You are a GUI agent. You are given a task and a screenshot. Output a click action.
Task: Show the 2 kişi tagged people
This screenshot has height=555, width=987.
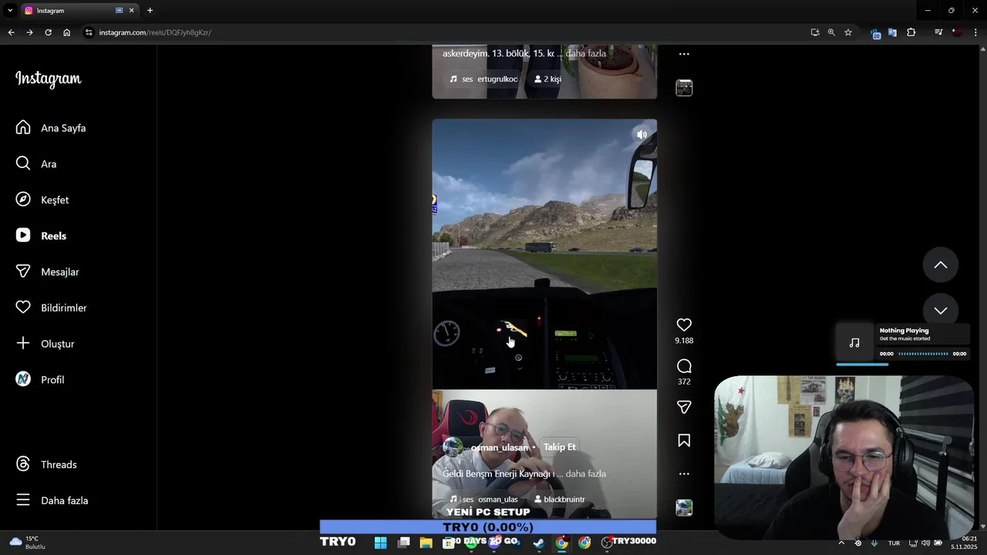[x=547, y=79]
